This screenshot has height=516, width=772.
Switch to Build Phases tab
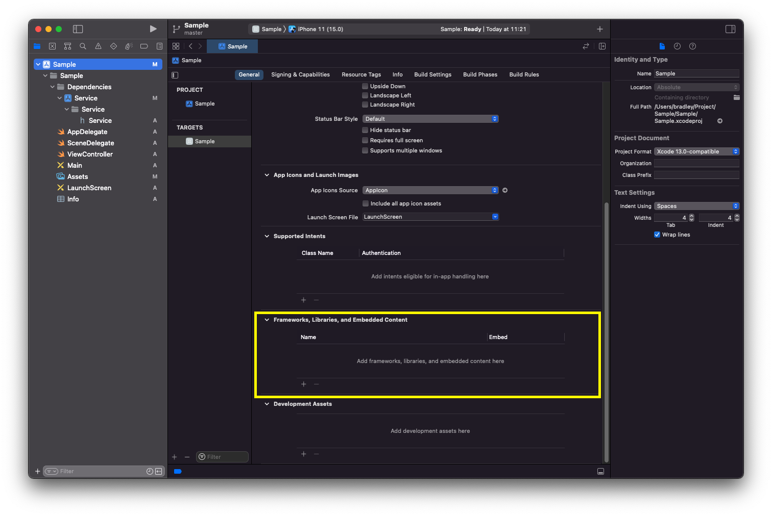point(480,74)
